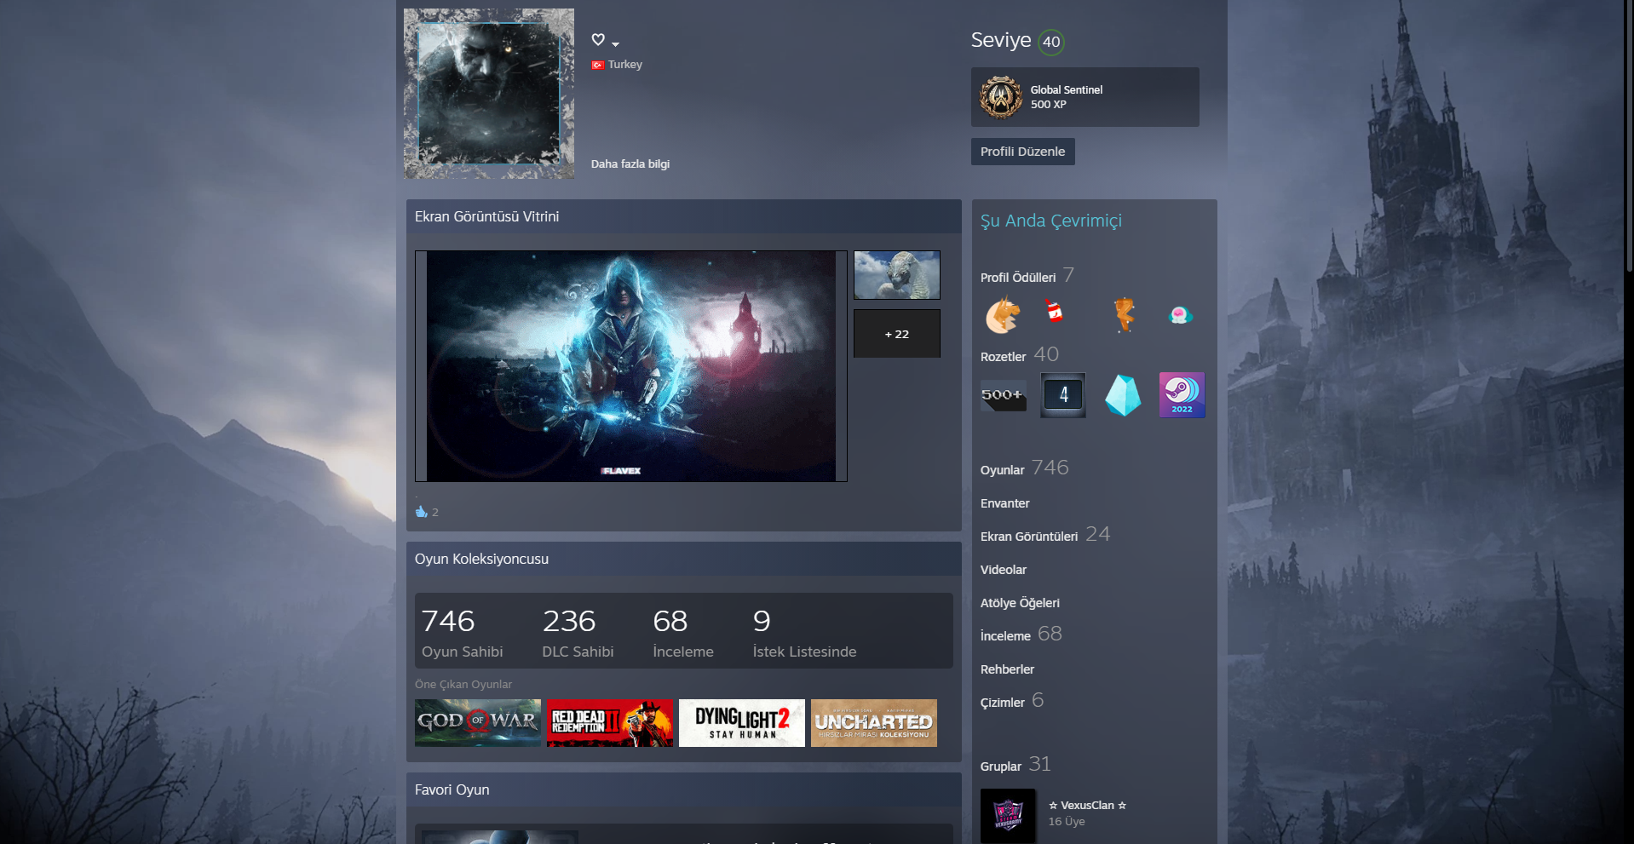The height and width of the screenshot is (844, 1634).
Task: Open the cyan crystal badge
Action: [x=1123, y=395]
